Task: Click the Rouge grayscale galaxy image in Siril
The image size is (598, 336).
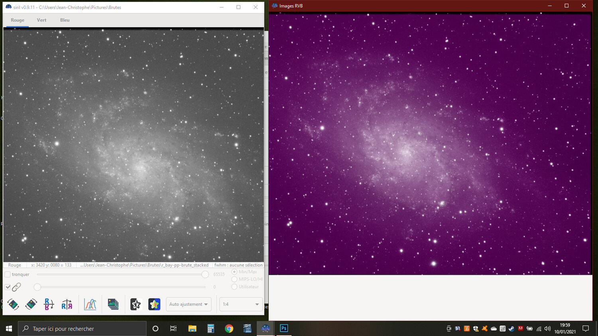Action: pyautogui.click(x=134, y=145)
